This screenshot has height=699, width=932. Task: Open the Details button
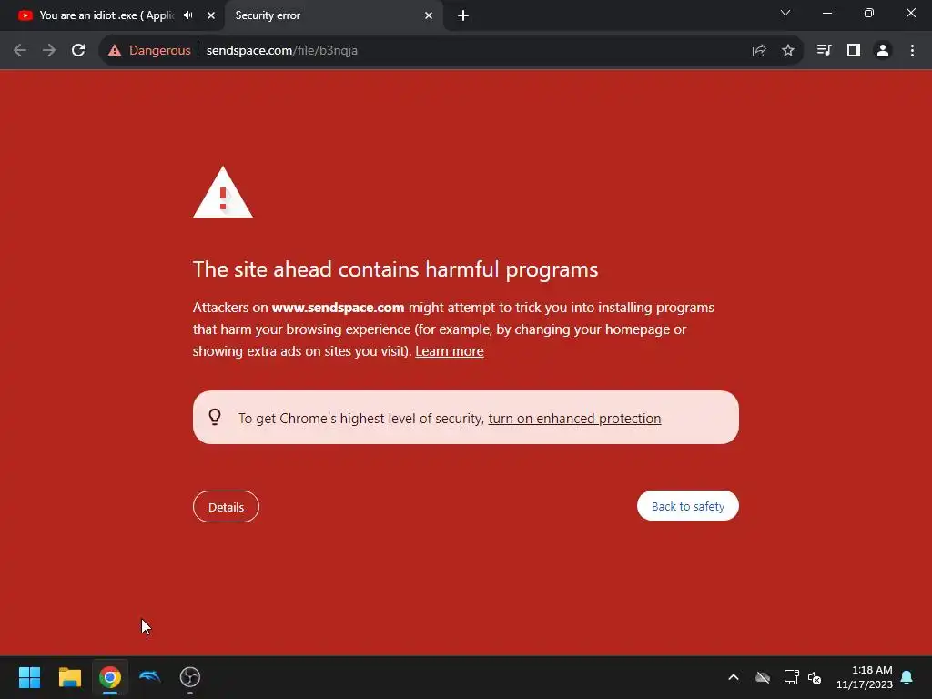point(226,507)
